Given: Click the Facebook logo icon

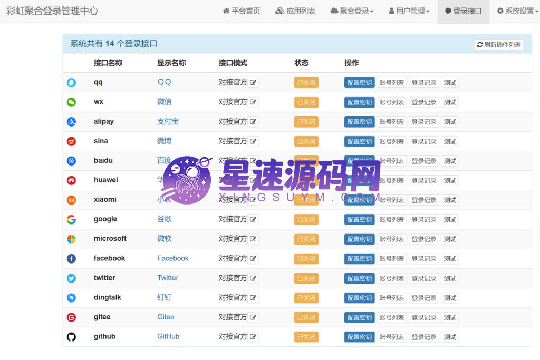Looking at the screenshot, I should [71, 259].
